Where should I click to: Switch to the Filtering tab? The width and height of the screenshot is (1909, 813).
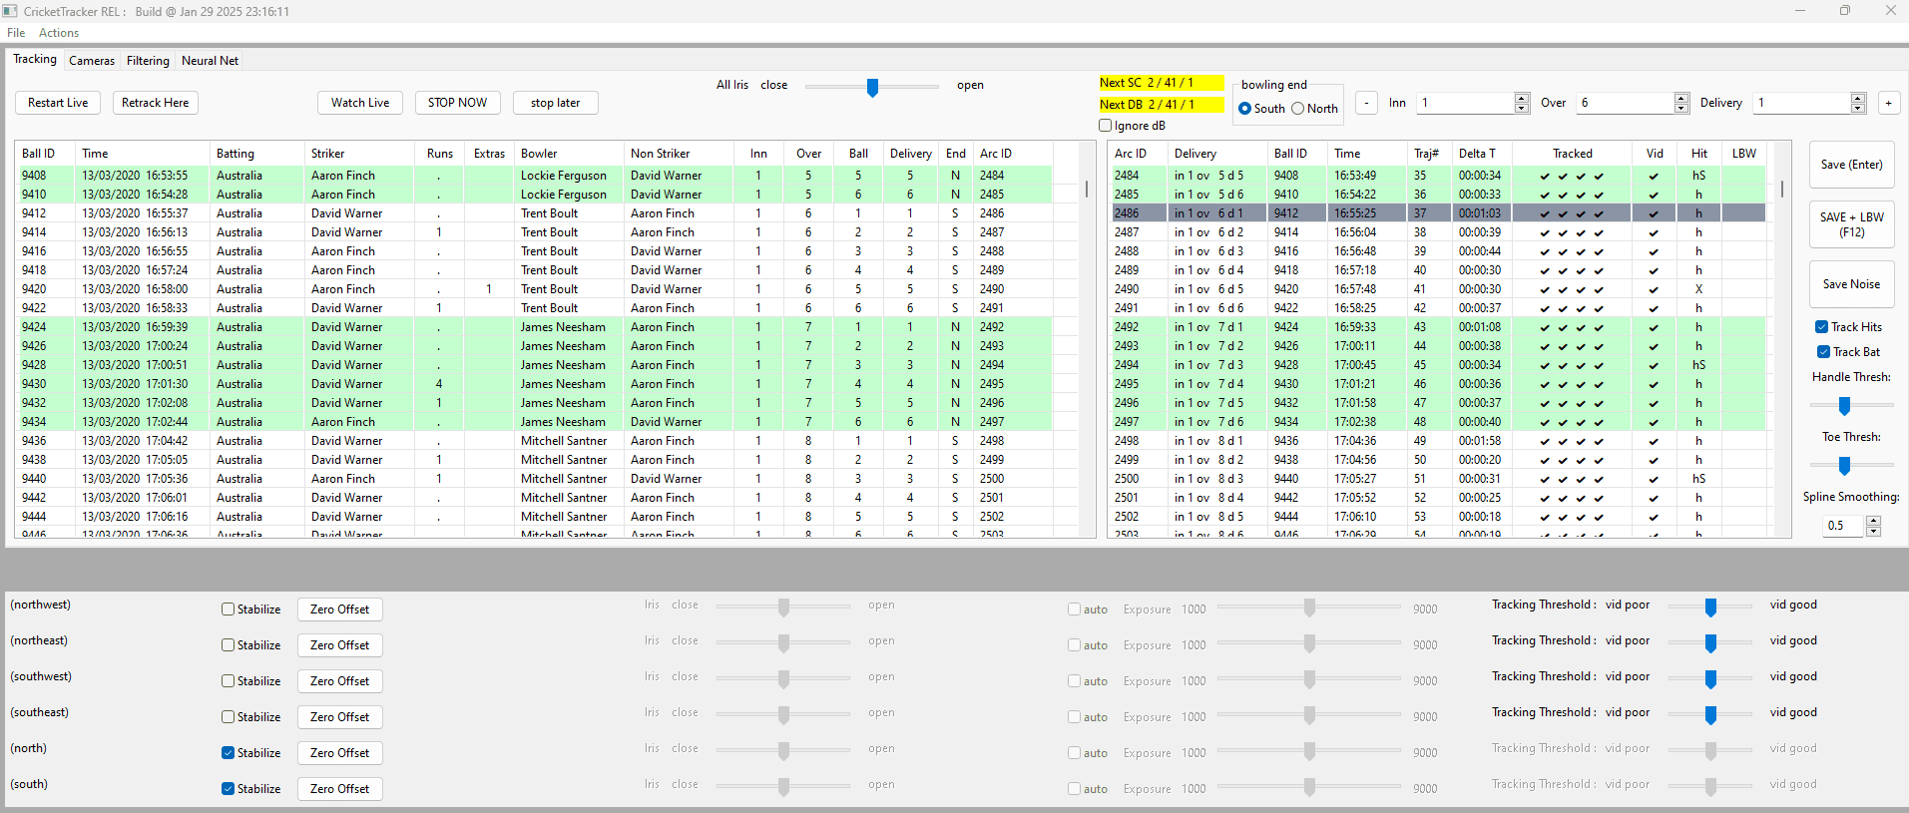148,61
